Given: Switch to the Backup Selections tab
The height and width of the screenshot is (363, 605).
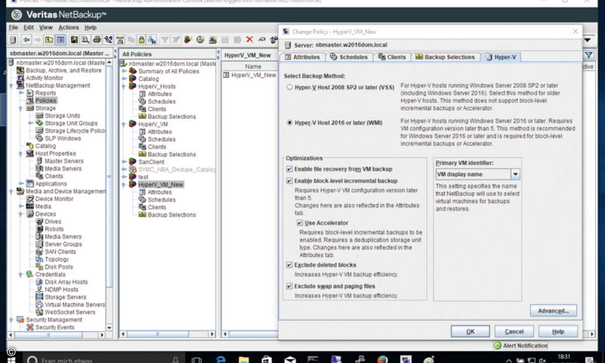Looking at the screenshot, I should (445, 57).
